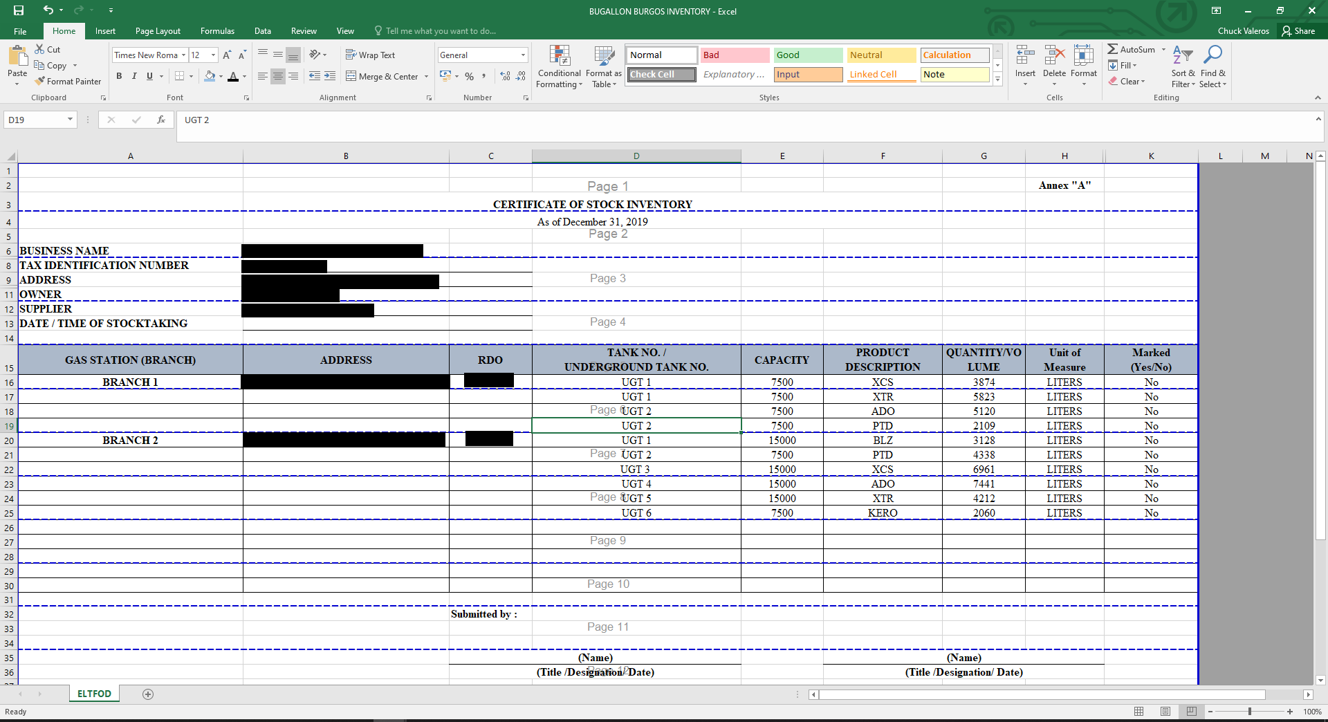Click the Share button
This screenshot has width=1328, height=722.
(x=1298, y=31)
